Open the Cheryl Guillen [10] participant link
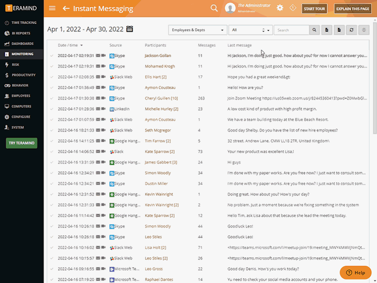377x283 pixels. pyautogui.click(x=161, y=98)
